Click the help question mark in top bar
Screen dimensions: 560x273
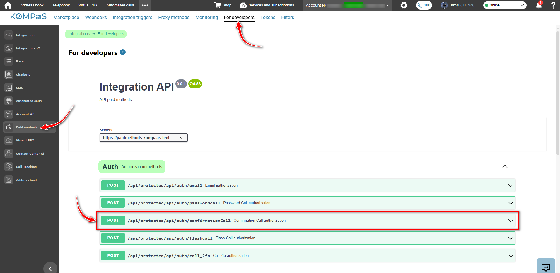553,5
